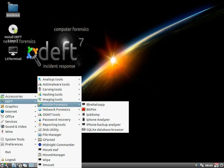Open Iphone Analyzer
224x168 pixels.
click(105, 120)
